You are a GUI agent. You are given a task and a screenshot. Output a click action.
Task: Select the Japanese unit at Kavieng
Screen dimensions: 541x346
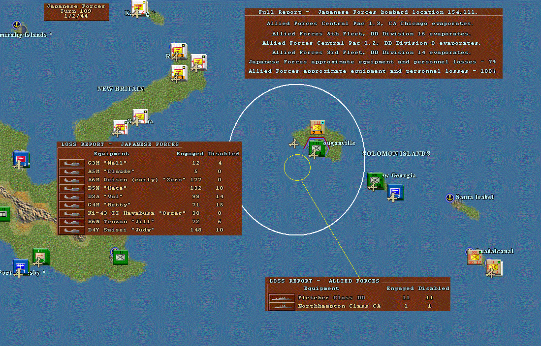click(139, 8)
